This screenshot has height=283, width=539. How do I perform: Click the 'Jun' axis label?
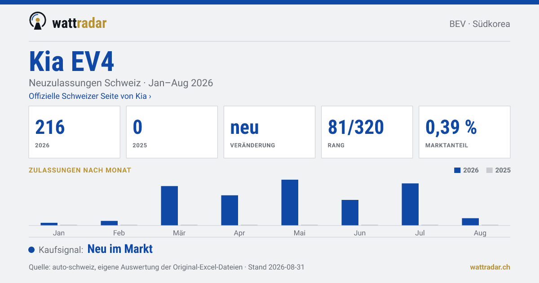[x=360, y=233]
